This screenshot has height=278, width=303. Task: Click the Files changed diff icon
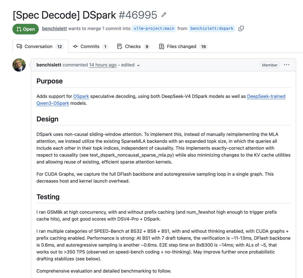coord(162,46)
